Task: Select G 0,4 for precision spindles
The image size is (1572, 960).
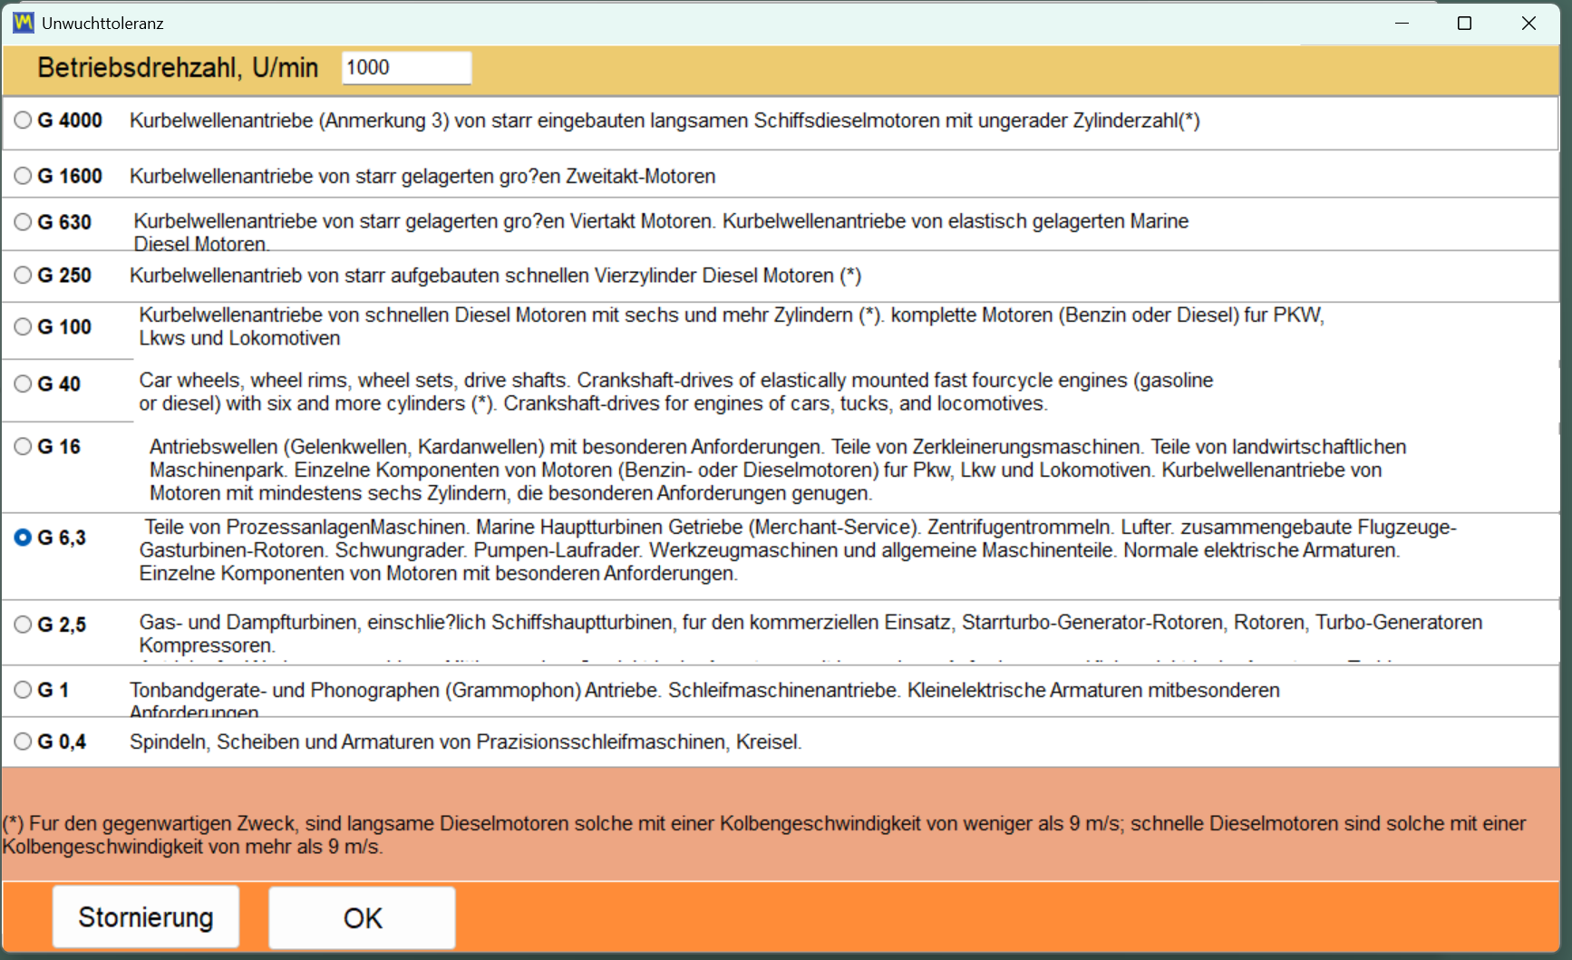Action: click(23, 741)
